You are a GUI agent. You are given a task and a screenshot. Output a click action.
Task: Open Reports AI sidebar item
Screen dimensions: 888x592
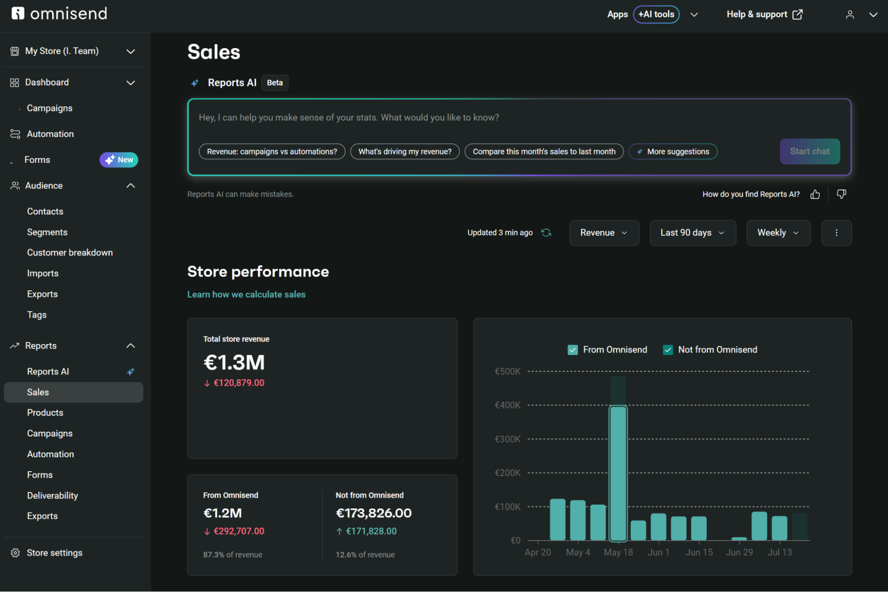48,372
